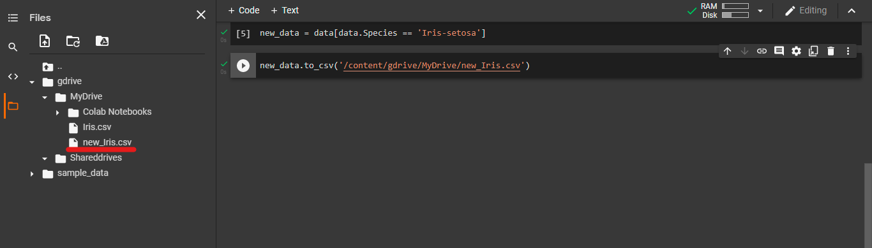Expand the sample_data folder
This screenshot has width=872, height=248.
tap(32, 174)
